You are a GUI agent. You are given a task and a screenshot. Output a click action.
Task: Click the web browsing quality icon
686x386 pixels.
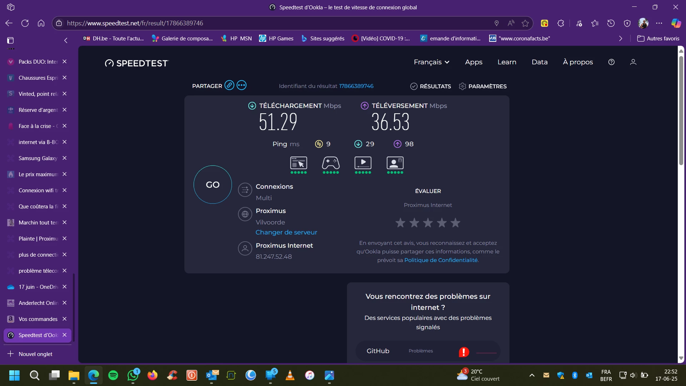click(x=298, y=163)
